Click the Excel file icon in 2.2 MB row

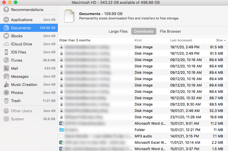[61, 142]
